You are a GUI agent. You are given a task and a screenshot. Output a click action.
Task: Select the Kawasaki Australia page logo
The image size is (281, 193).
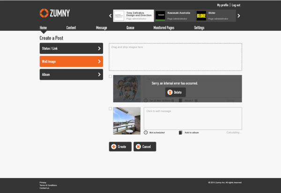160,16
